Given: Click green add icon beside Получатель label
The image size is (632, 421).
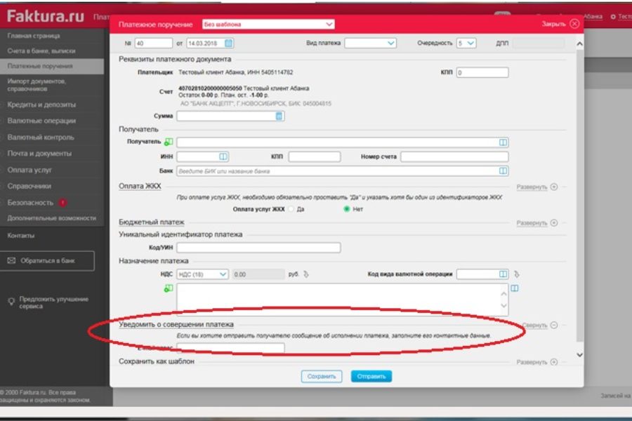Looking at the screenshot, I should pos(169,142).
